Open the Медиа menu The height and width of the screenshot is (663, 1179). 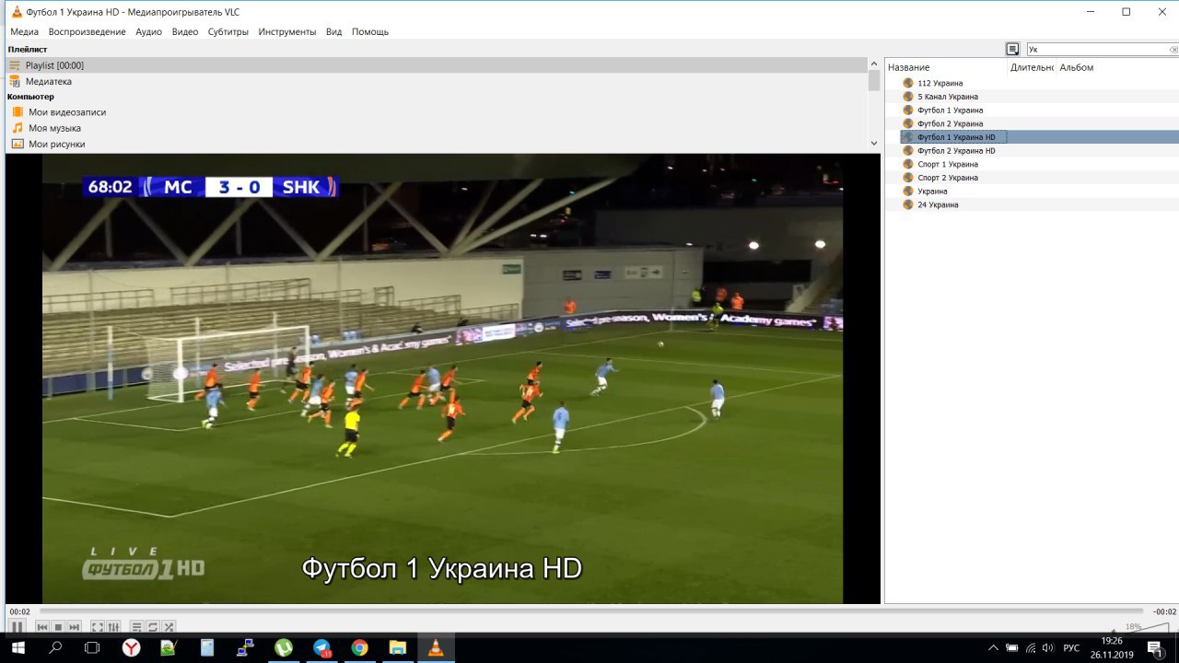point(25,31)
